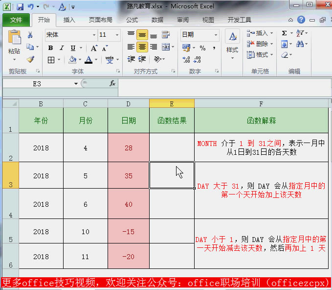Click the Select All corner button
This screenshot has height=290, width=332.
point(11,103)
